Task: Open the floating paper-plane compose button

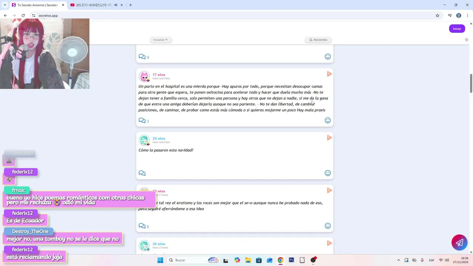Action: [x=459, y=242]
